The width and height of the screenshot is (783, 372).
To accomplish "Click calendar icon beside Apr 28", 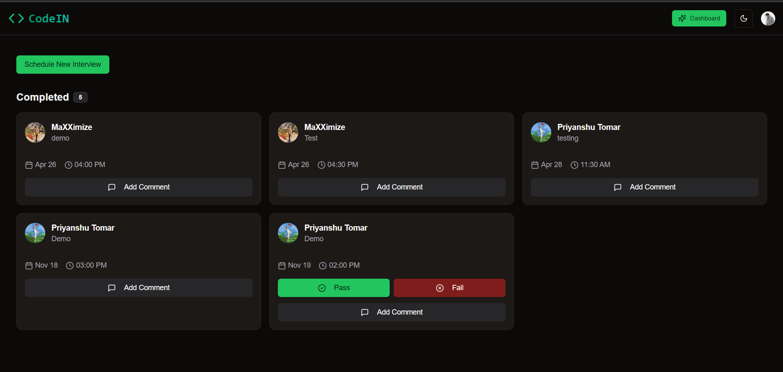I will pyautogui.click(x=535, y=165).
